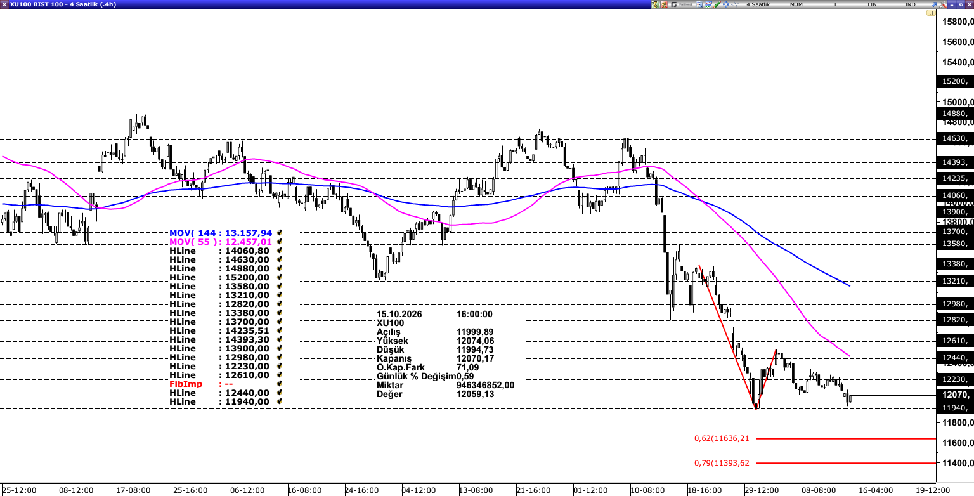Image resolution: width=974 pixels, height=496 pixels.
Task: Click the 11940 price axis label
Action: 955,408
